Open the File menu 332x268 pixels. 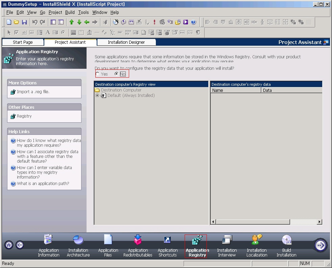click(10, 12)
